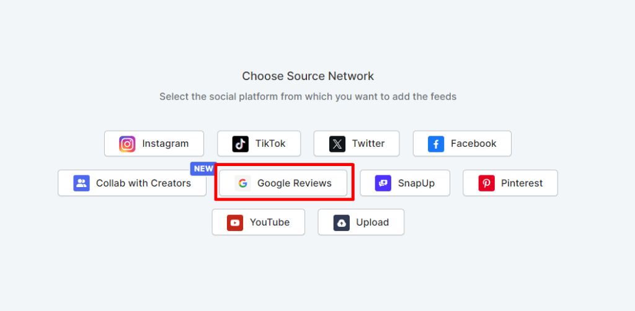Click the Facebook logo icon
635x311 pixels.
tap(436, 144)
